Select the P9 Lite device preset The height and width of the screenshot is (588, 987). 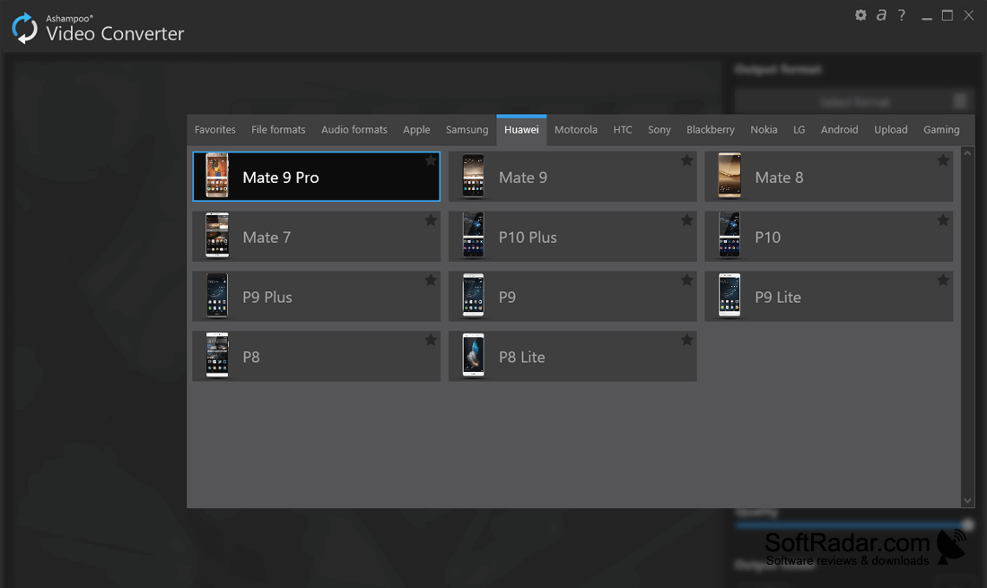click(828, 296)
